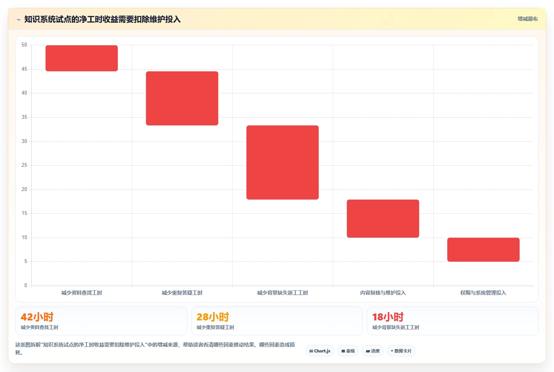Click the y-axis value 0
The height and width of the screenshot is (372, 554).
click(x=26, y=286)
